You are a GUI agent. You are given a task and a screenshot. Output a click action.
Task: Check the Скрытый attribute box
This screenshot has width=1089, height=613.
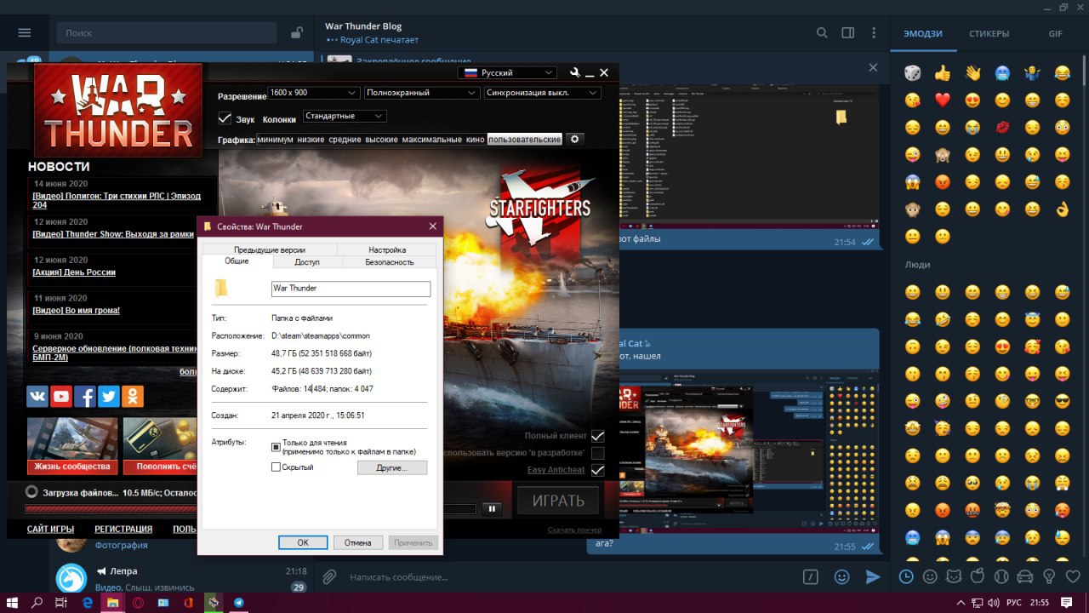[276, 467]
